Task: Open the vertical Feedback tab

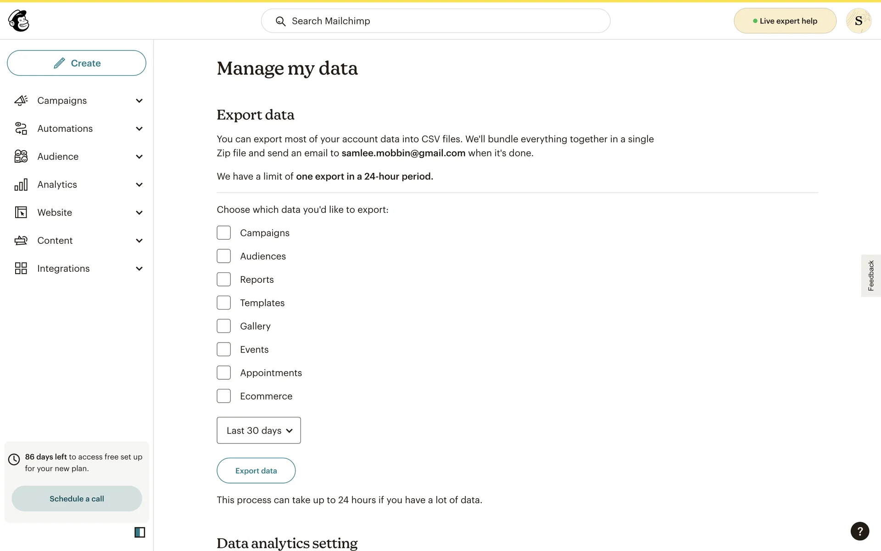Action: tap(870, 275)
